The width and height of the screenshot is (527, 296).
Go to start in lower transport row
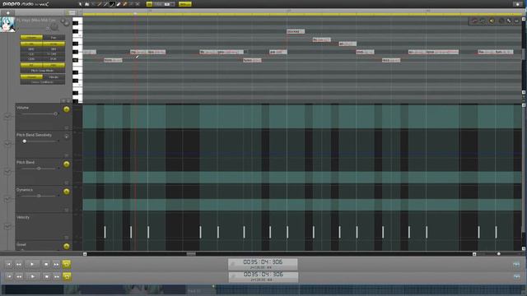(9, 276)
